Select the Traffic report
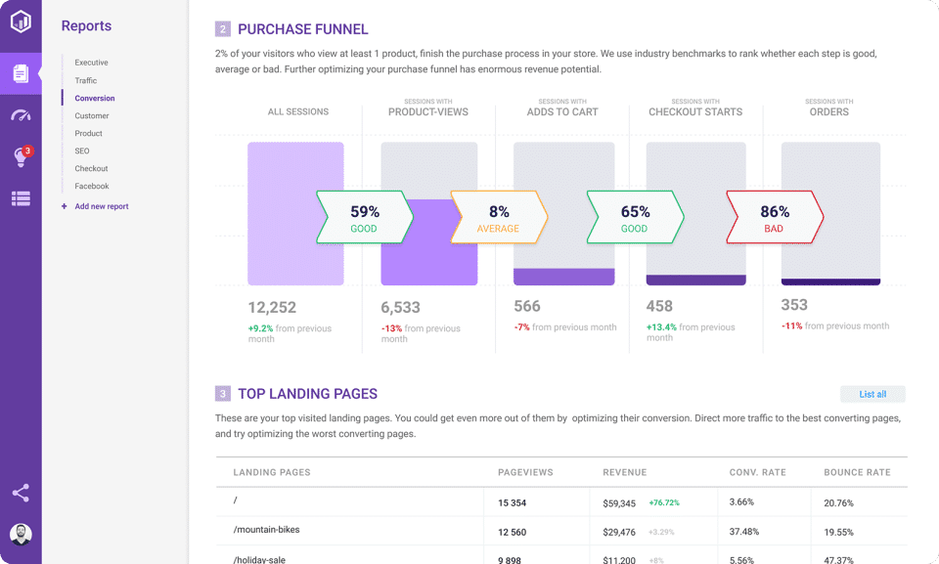 point(86,81)
